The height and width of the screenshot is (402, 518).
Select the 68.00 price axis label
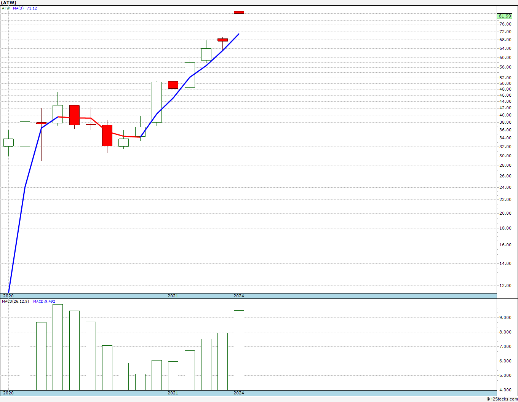click(x=505, y=40)
